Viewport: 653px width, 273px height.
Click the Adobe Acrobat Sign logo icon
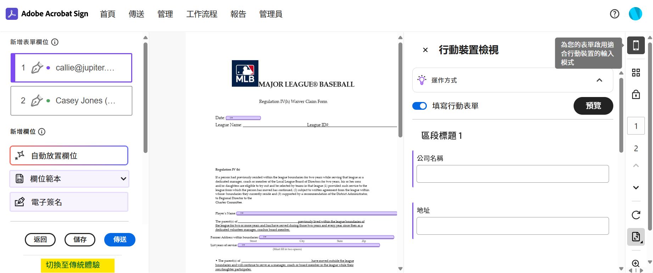tap(12, 14)
